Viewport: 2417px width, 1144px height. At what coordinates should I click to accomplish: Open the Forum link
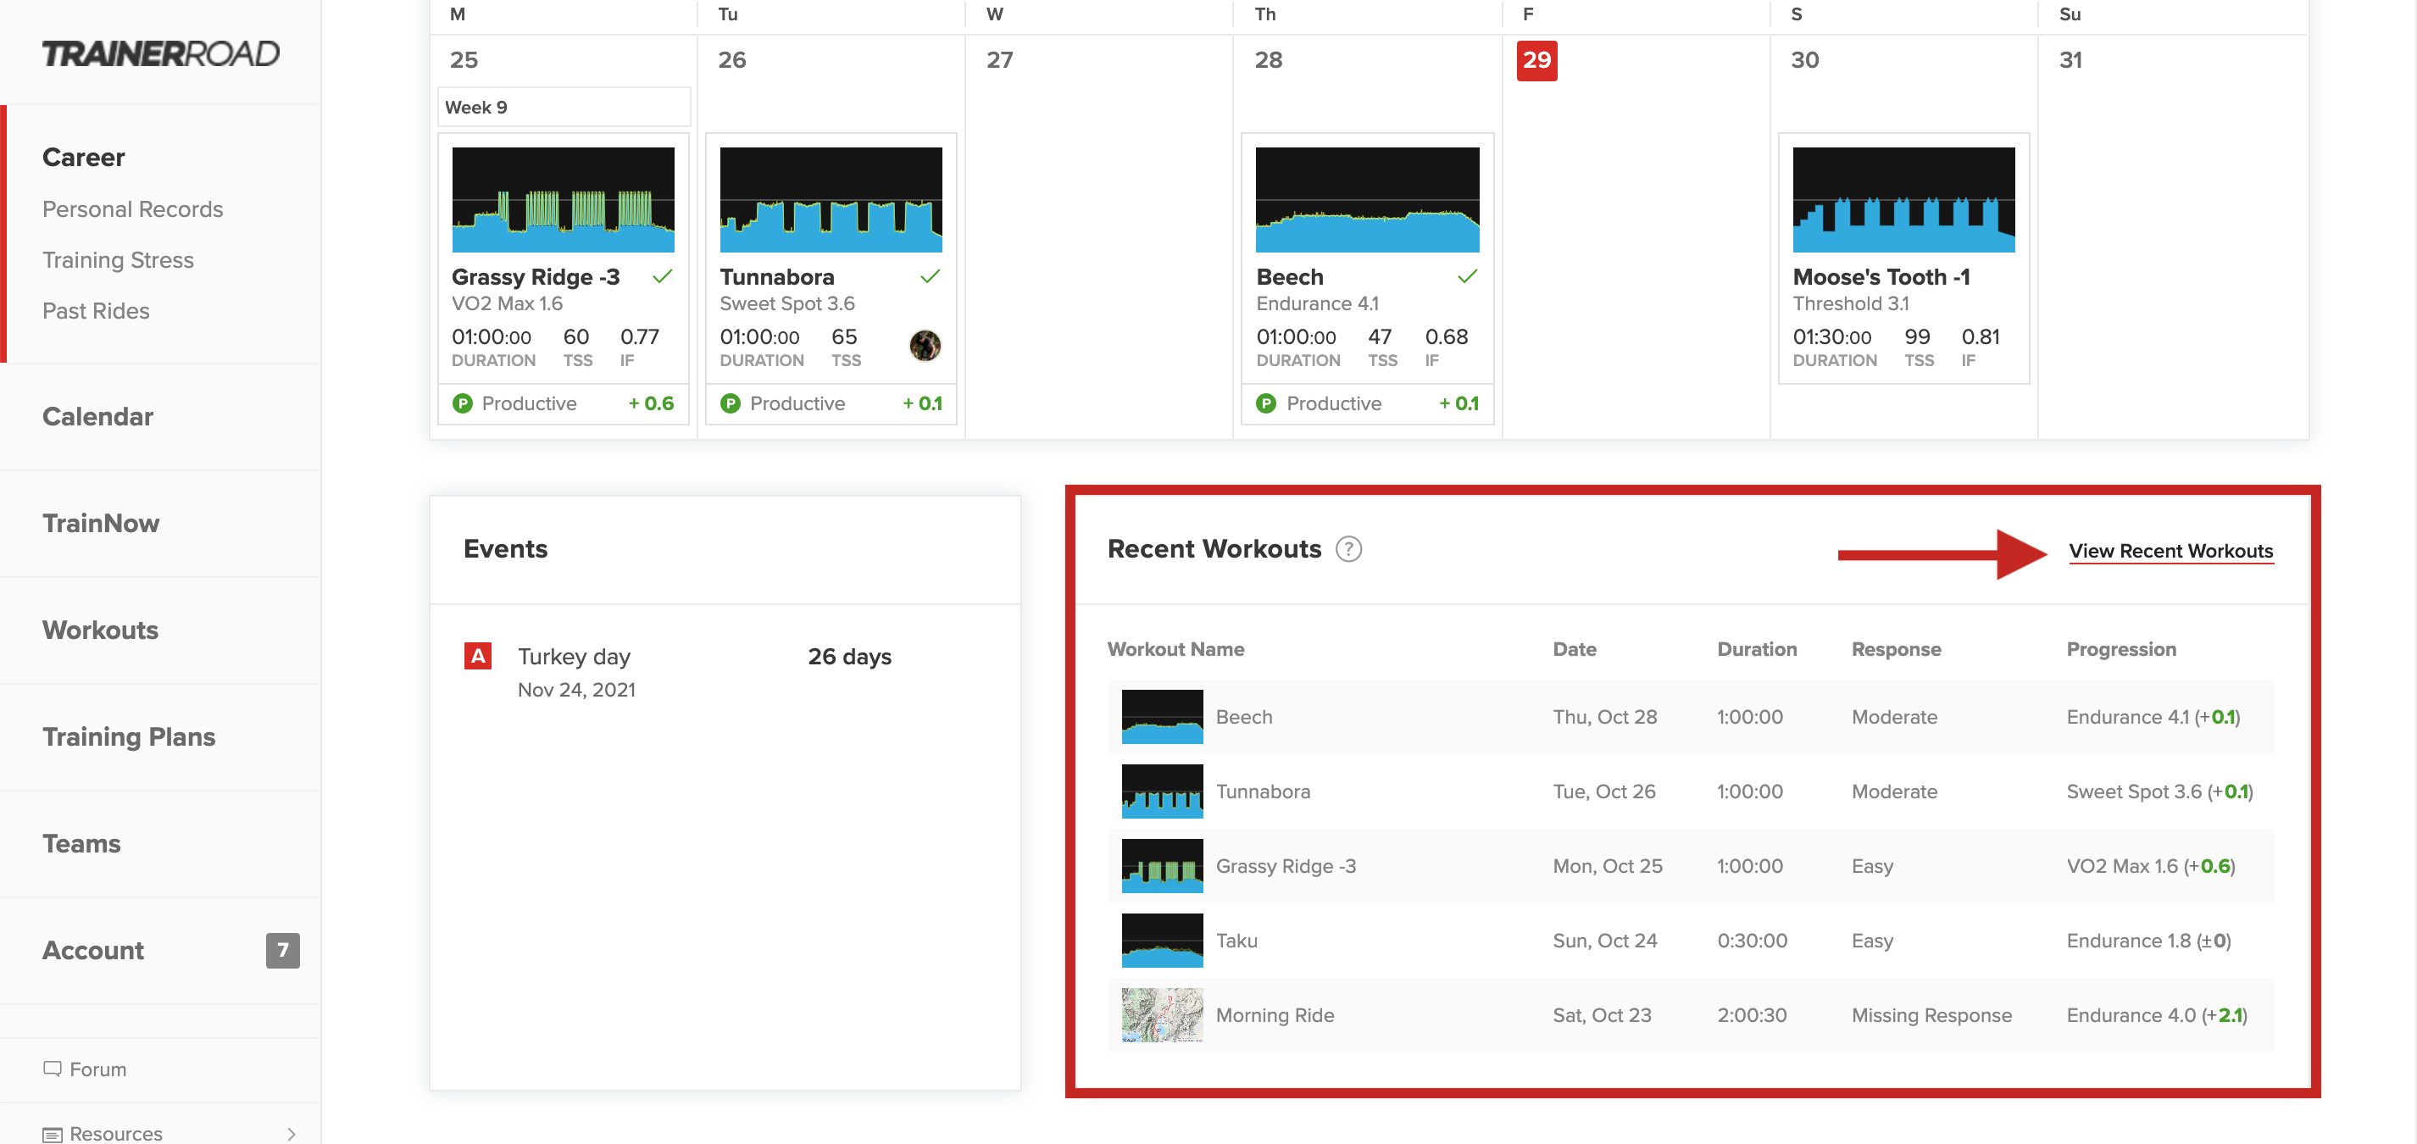click(97, 1069)
